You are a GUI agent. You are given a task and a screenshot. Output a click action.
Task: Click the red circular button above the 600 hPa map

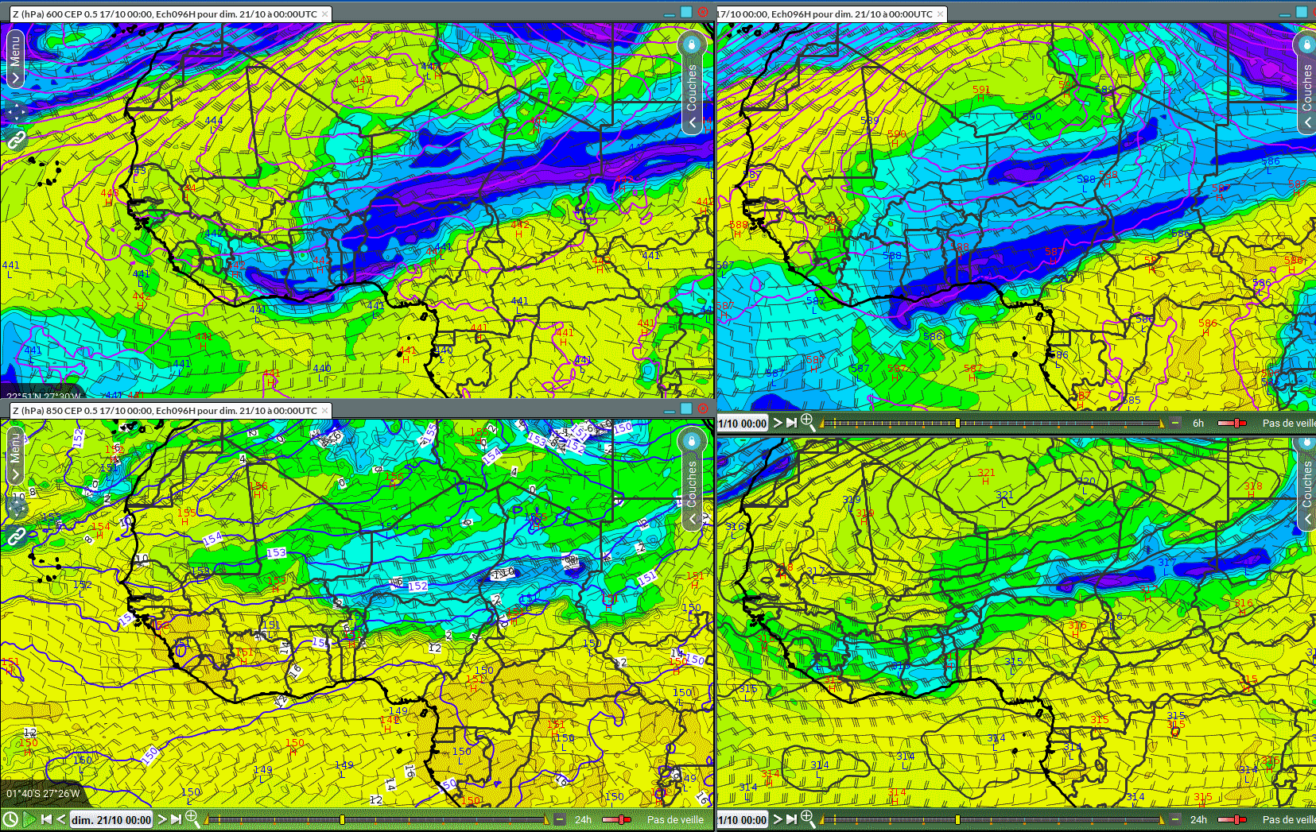pyautogui.click(x=703, y=12)
